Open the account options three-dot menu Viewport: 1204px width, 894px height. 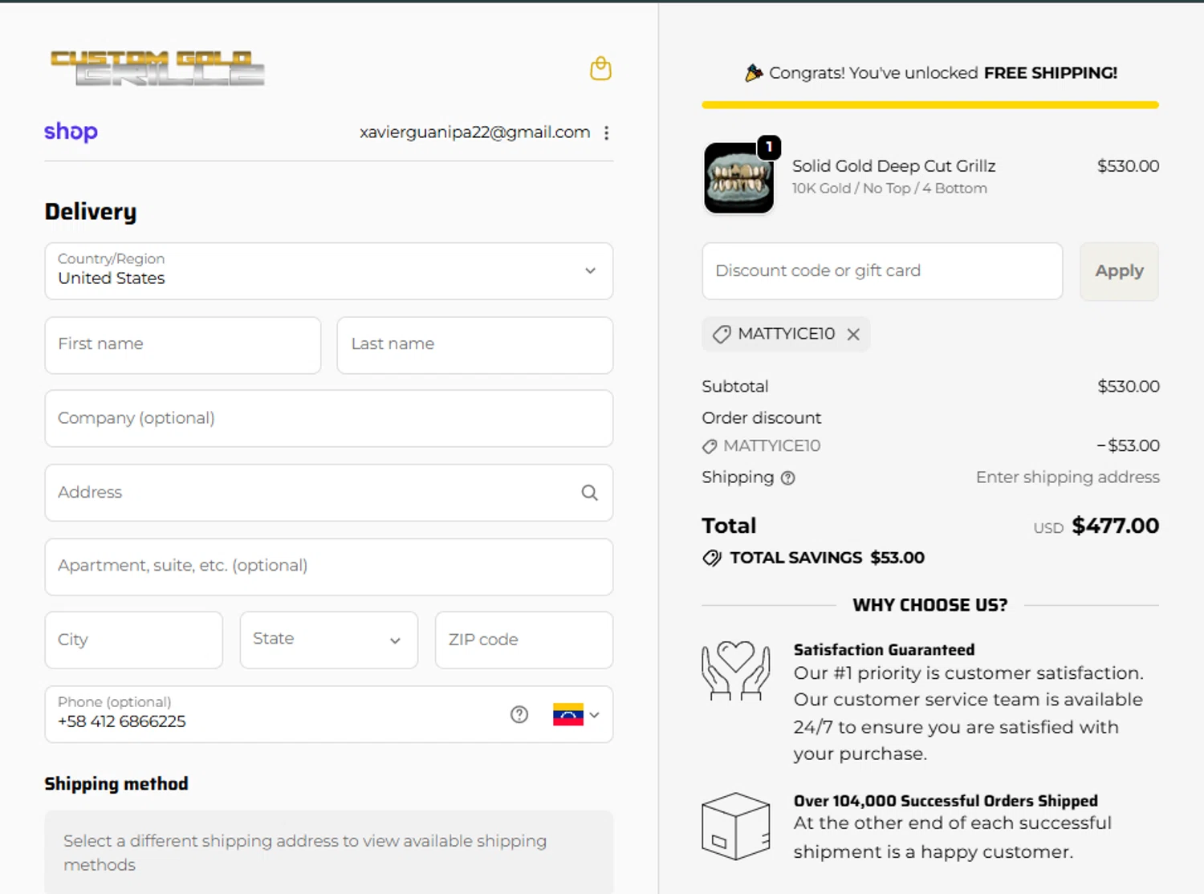607,132
